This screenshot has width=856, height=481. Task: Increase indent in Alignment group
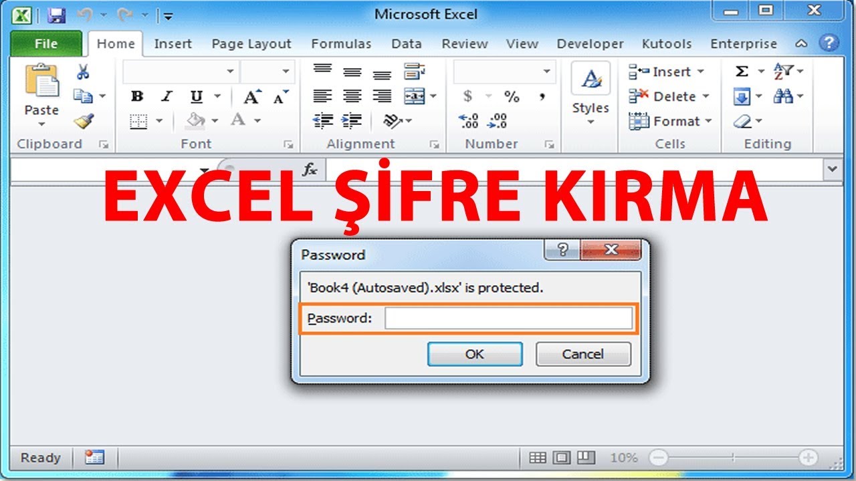[352, 121]
